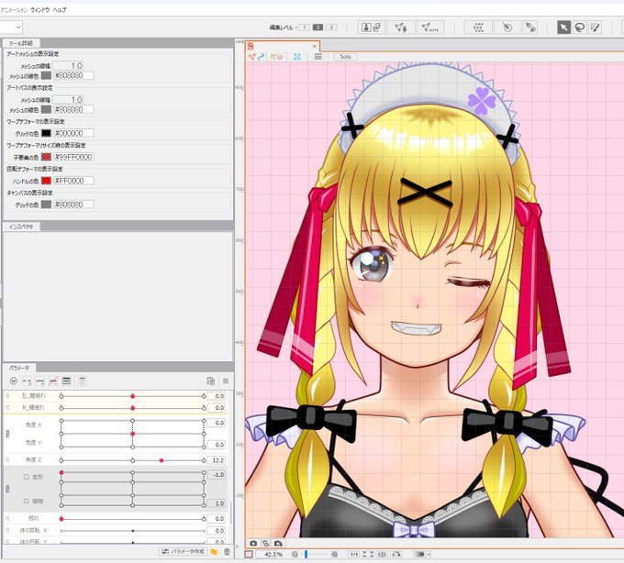Click the delete parameter trash icon
624x563 pixels.
pyautogui.click(x=227, y=552)
